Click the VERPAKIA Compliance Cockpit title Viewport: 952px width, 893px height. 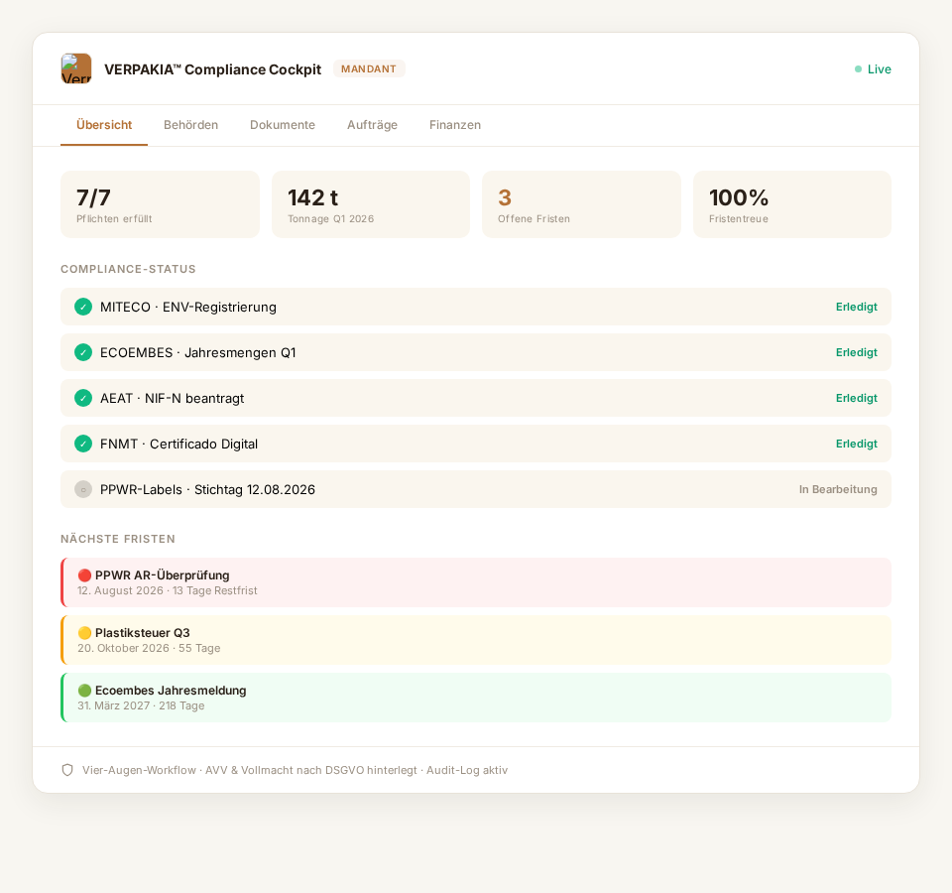[x=212, y=69]
